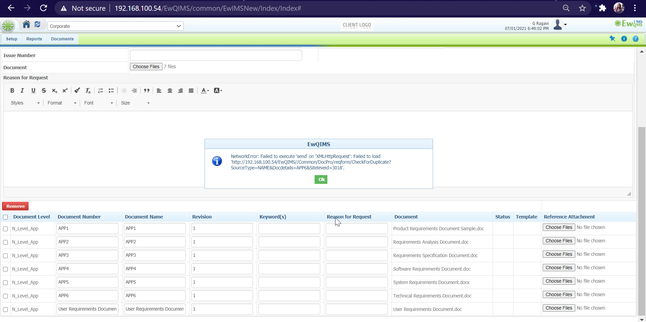The height and width of the screenshot is (322, 646).
Task: Bookmark this page with star icon
Action: (582, 8)
